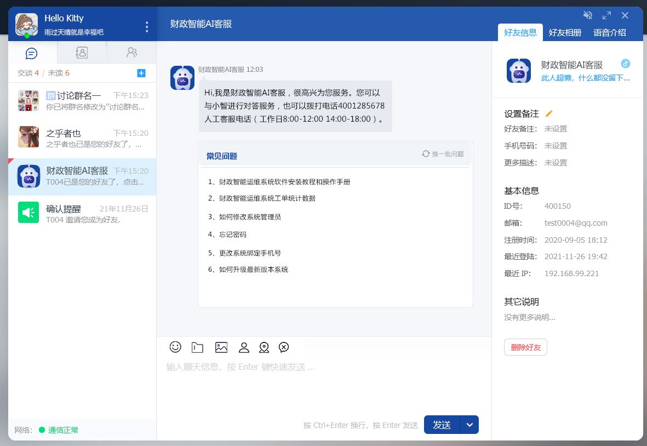Click the blue plus icon in chat list
This screenshot has width=647, height=446.
point(141,73)
